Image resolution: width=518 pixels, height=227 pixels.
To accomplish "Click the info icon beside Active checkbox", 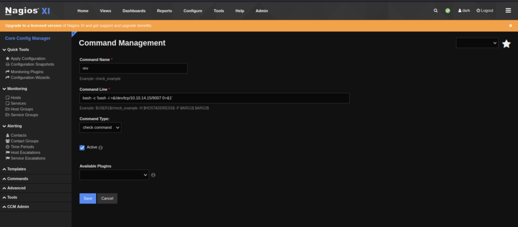I will click(x=101, y=148).
